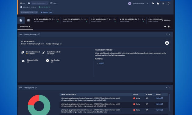Viewport: 192px width, 115px height.
Task: Refresh the SCC Finding State widget
Action: coord(170,88)
